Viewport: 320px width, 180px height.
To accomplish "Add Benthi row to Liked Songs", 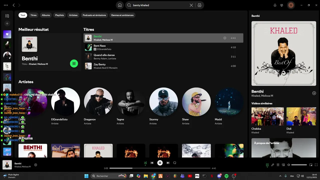I will (225, 38).
